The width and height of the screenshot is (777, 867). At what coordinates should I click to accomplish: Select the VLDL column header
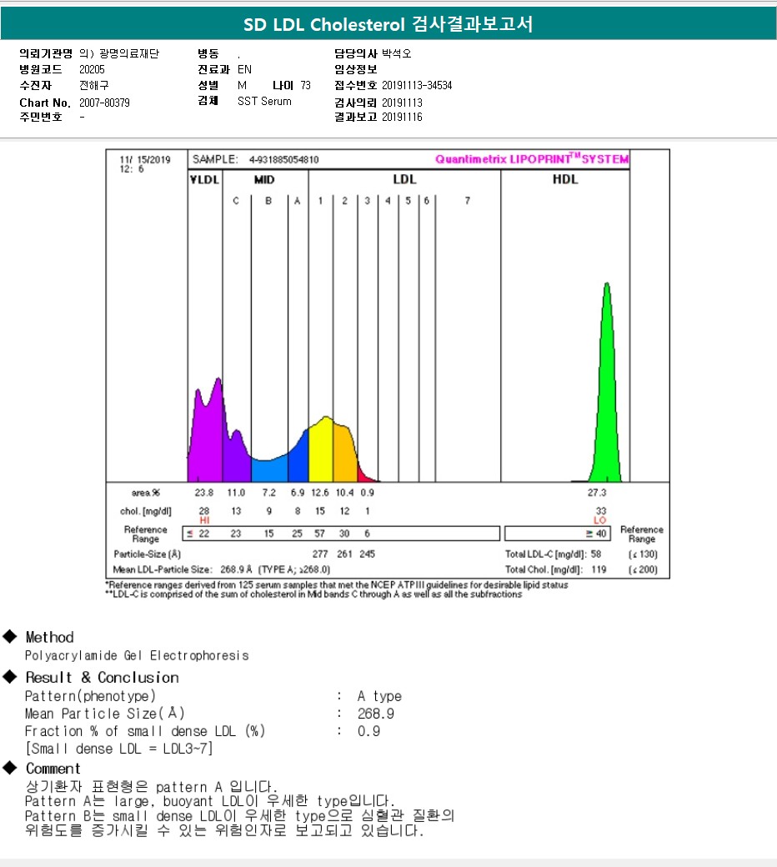[204, 180]
